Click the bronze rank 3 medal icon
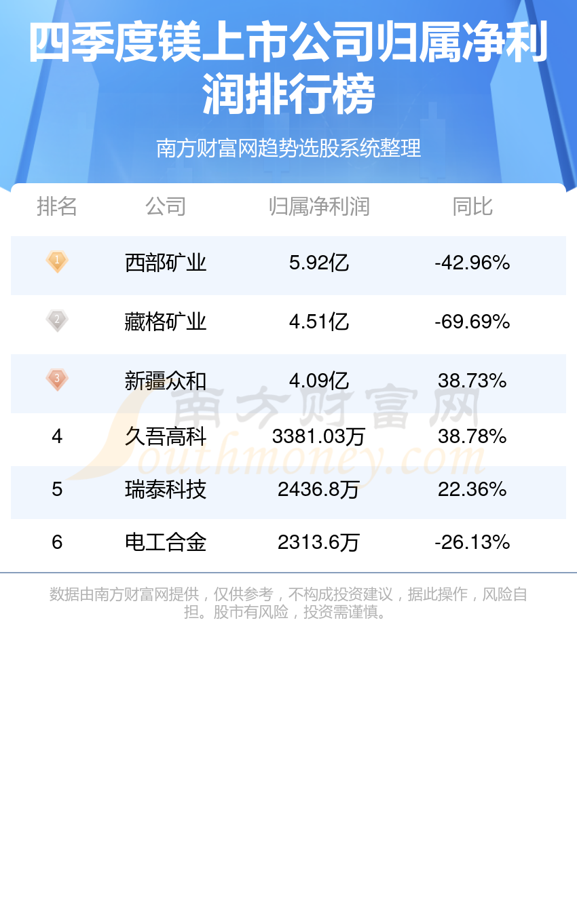The height and width of the screenshot is (916, 577). coord(57,379)
